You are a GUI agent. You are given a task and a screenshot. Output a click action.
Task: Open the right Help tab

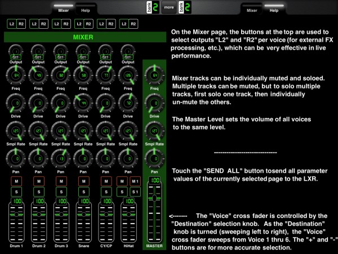(x=274, y=9)
